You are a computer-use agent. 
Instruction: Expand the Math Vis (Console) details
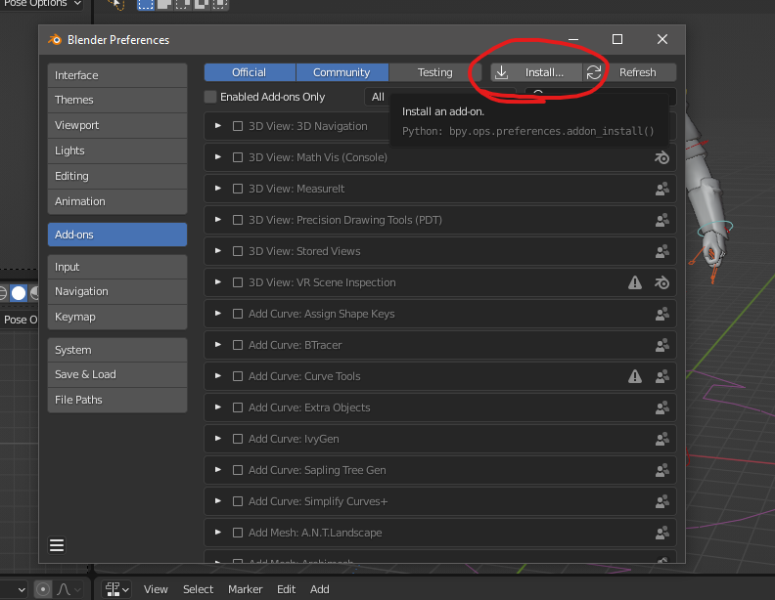click(x=217, y=157)
